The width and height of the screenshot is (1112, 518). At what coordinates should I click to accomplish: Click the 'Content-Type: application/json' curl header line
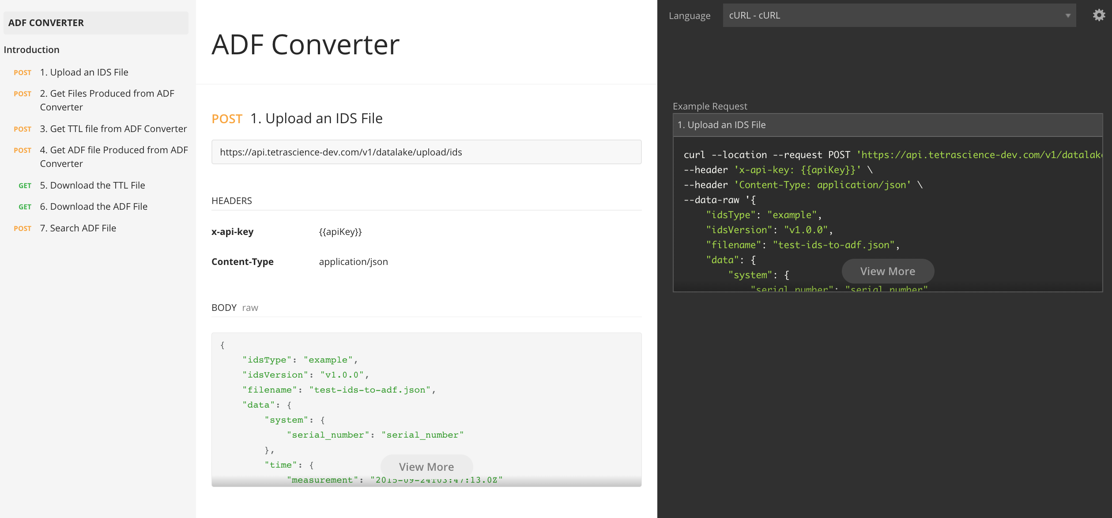coord(803,185)
